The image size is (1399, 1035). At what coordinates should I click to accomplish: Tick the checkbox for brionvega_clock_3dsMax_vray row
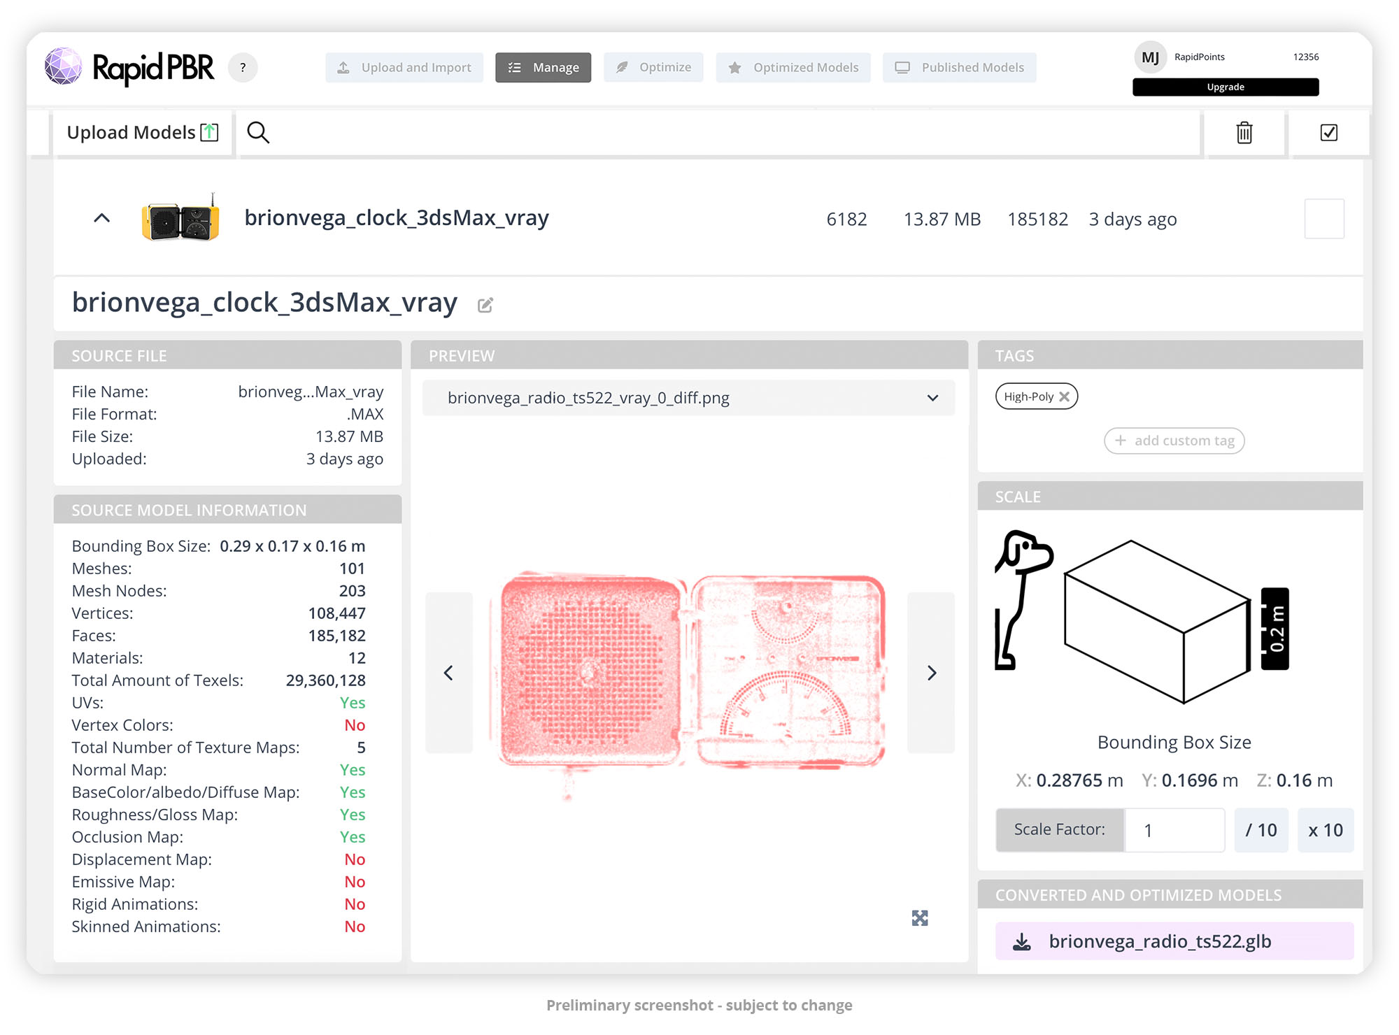click(1324, 219)
